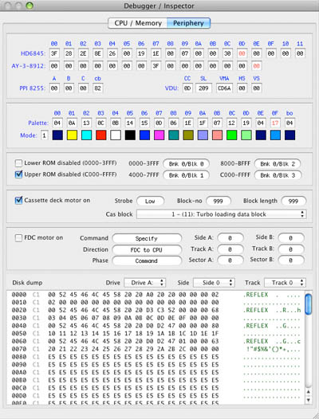Click Palette 0F field with red 17
Screen dimensions: 319x419
(x=275, y=123)
